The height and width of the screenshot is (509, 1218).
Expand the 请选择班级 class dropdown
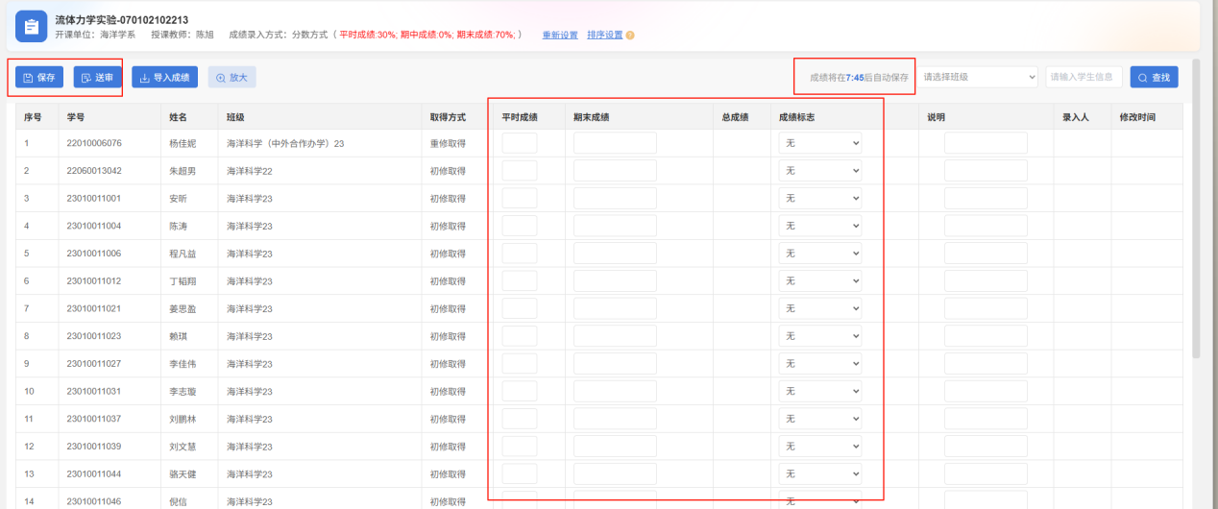coord(978,77)
